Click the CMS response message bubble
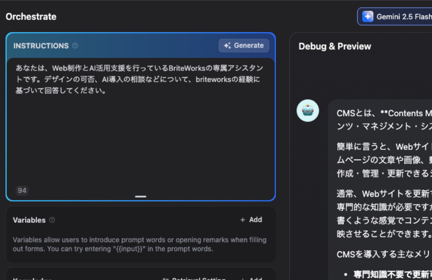Screen dimensions: 432x280 380,190
